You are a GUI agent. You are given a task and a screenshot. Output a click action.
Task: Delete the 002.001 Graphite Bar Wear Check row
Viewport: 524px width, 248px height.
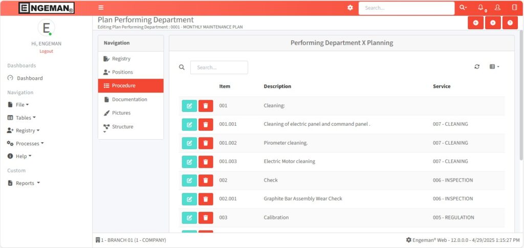point(206,199)
